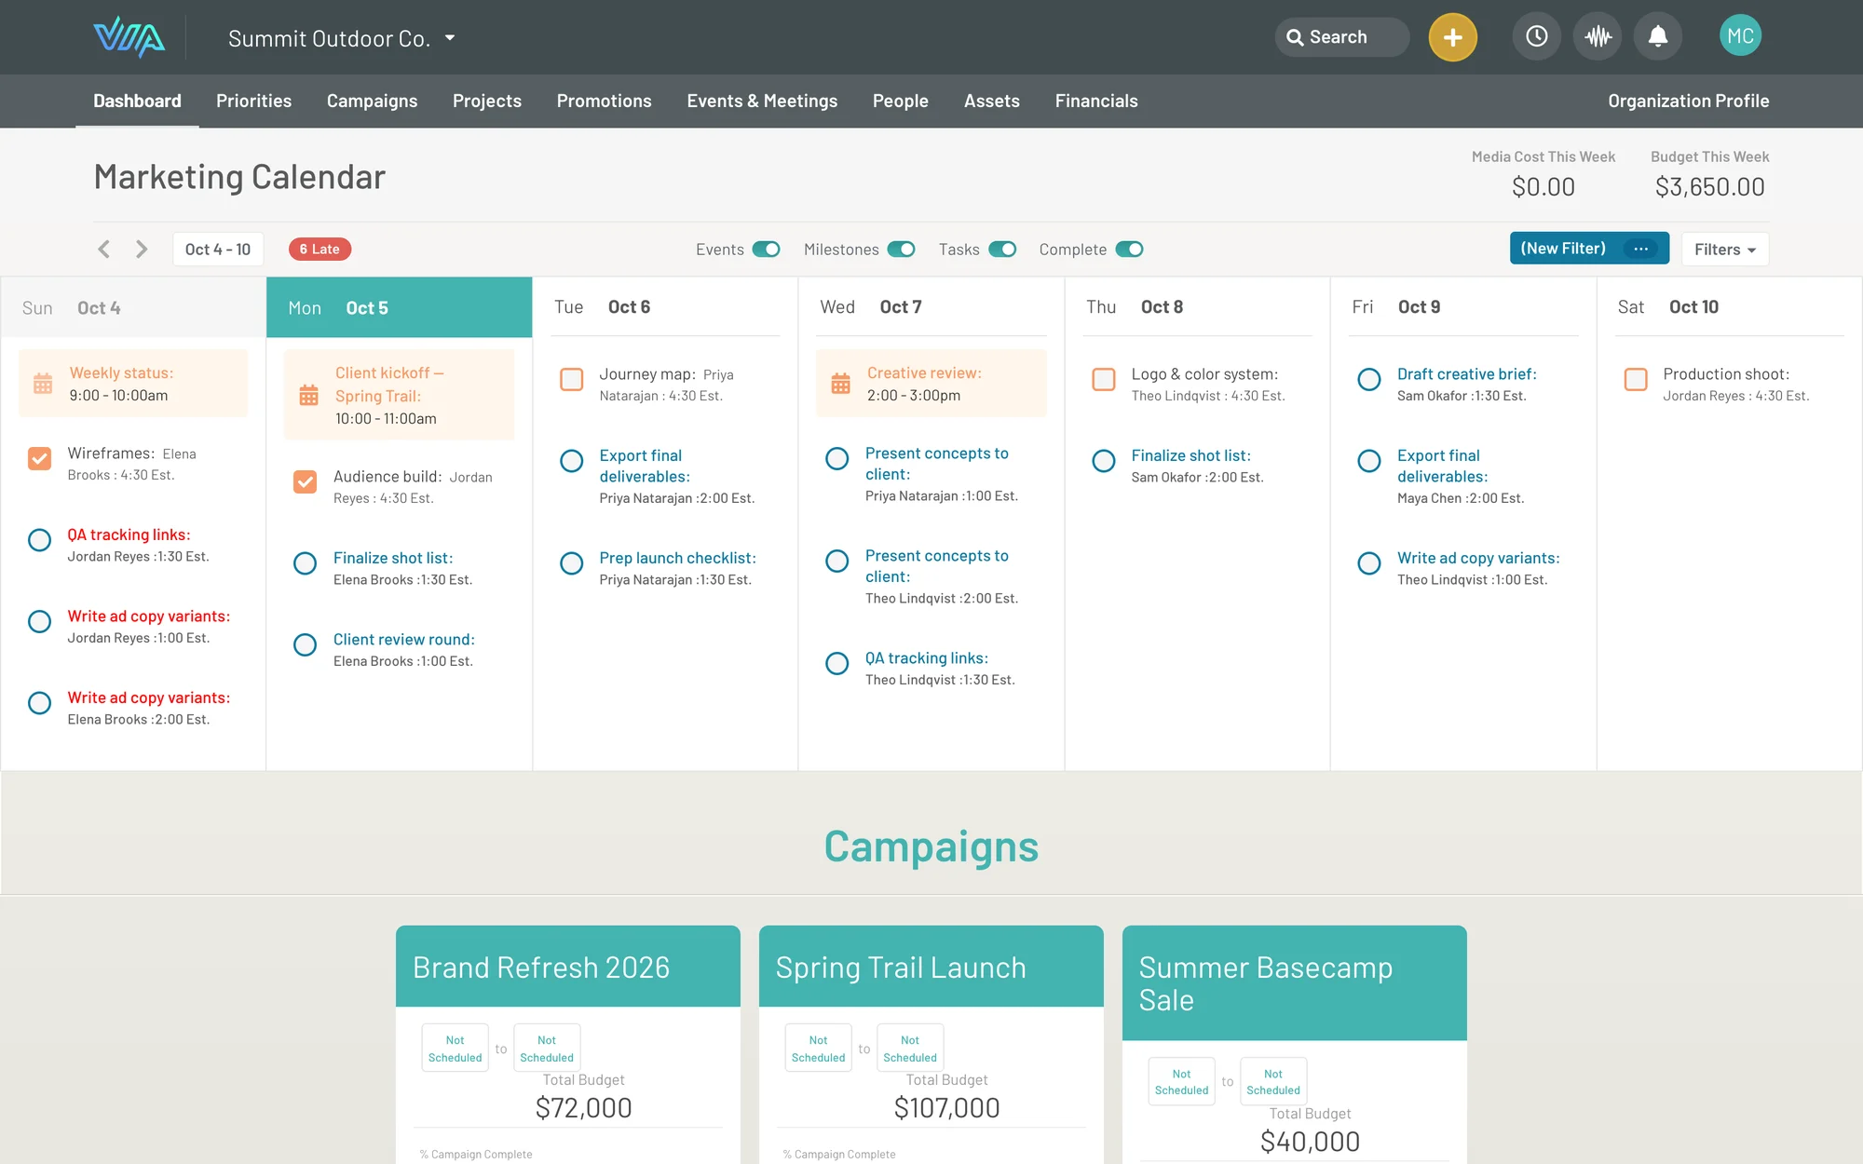Viewport: 1863px width, 1164px height.
Task: Check the Journey map milestone checkbox
Action: [x=571, y=379]
